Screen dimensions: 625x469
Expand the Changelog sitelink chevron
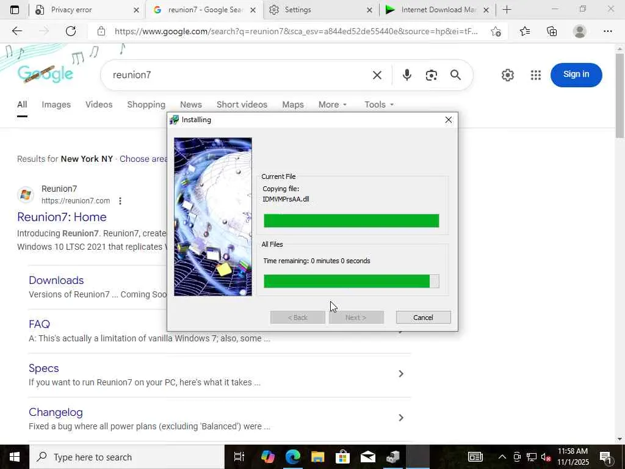[401, 418]
